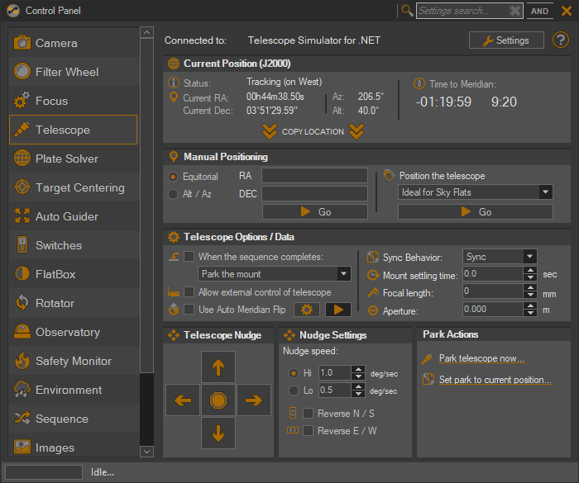Viewport: 579px width, 483px height.
Task: Click the FlatBox half-circle icon
Action: point(22,274)
